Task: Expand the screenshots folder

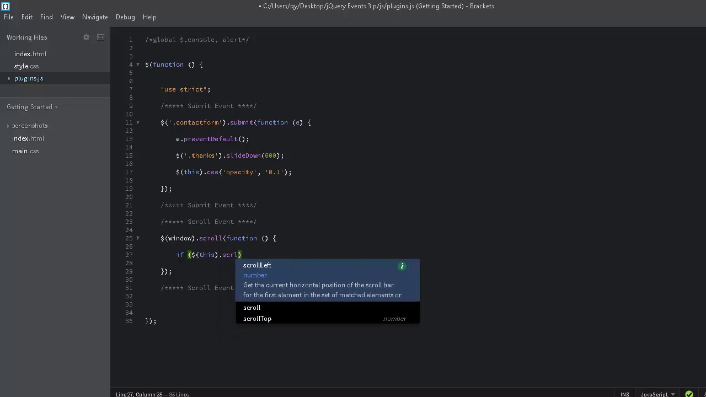Action: (30, 126)
